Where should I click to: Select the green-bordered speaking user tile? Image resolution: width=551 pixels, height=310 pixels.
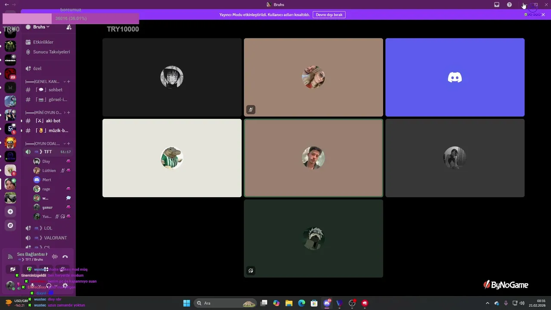point(313,158)
